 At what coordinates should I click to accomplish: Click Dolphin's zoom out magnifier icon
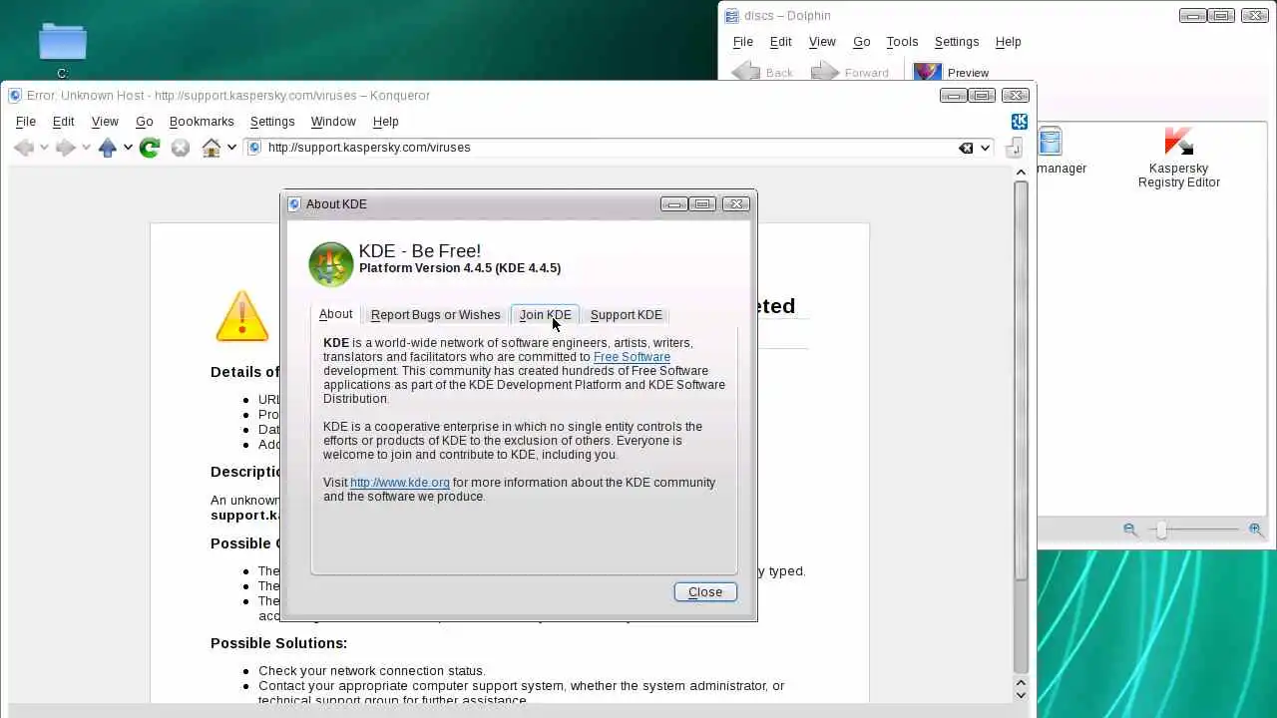[x=1130, y=530]
